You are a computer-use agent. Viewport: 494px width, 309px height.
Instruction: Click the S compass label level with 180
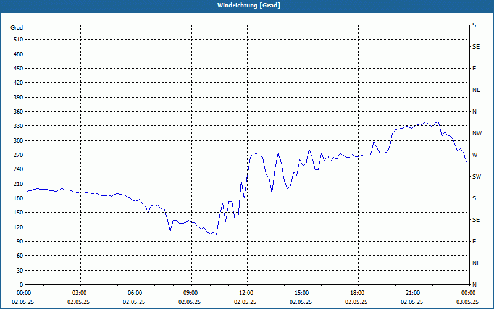pos(474,198)
